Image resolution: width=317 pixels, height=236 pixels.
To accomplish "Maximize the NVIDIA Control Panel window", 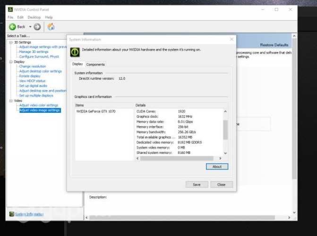I will 276,9.
